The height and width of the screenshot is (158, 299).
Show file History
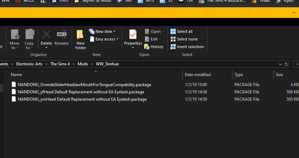[154, 47]
